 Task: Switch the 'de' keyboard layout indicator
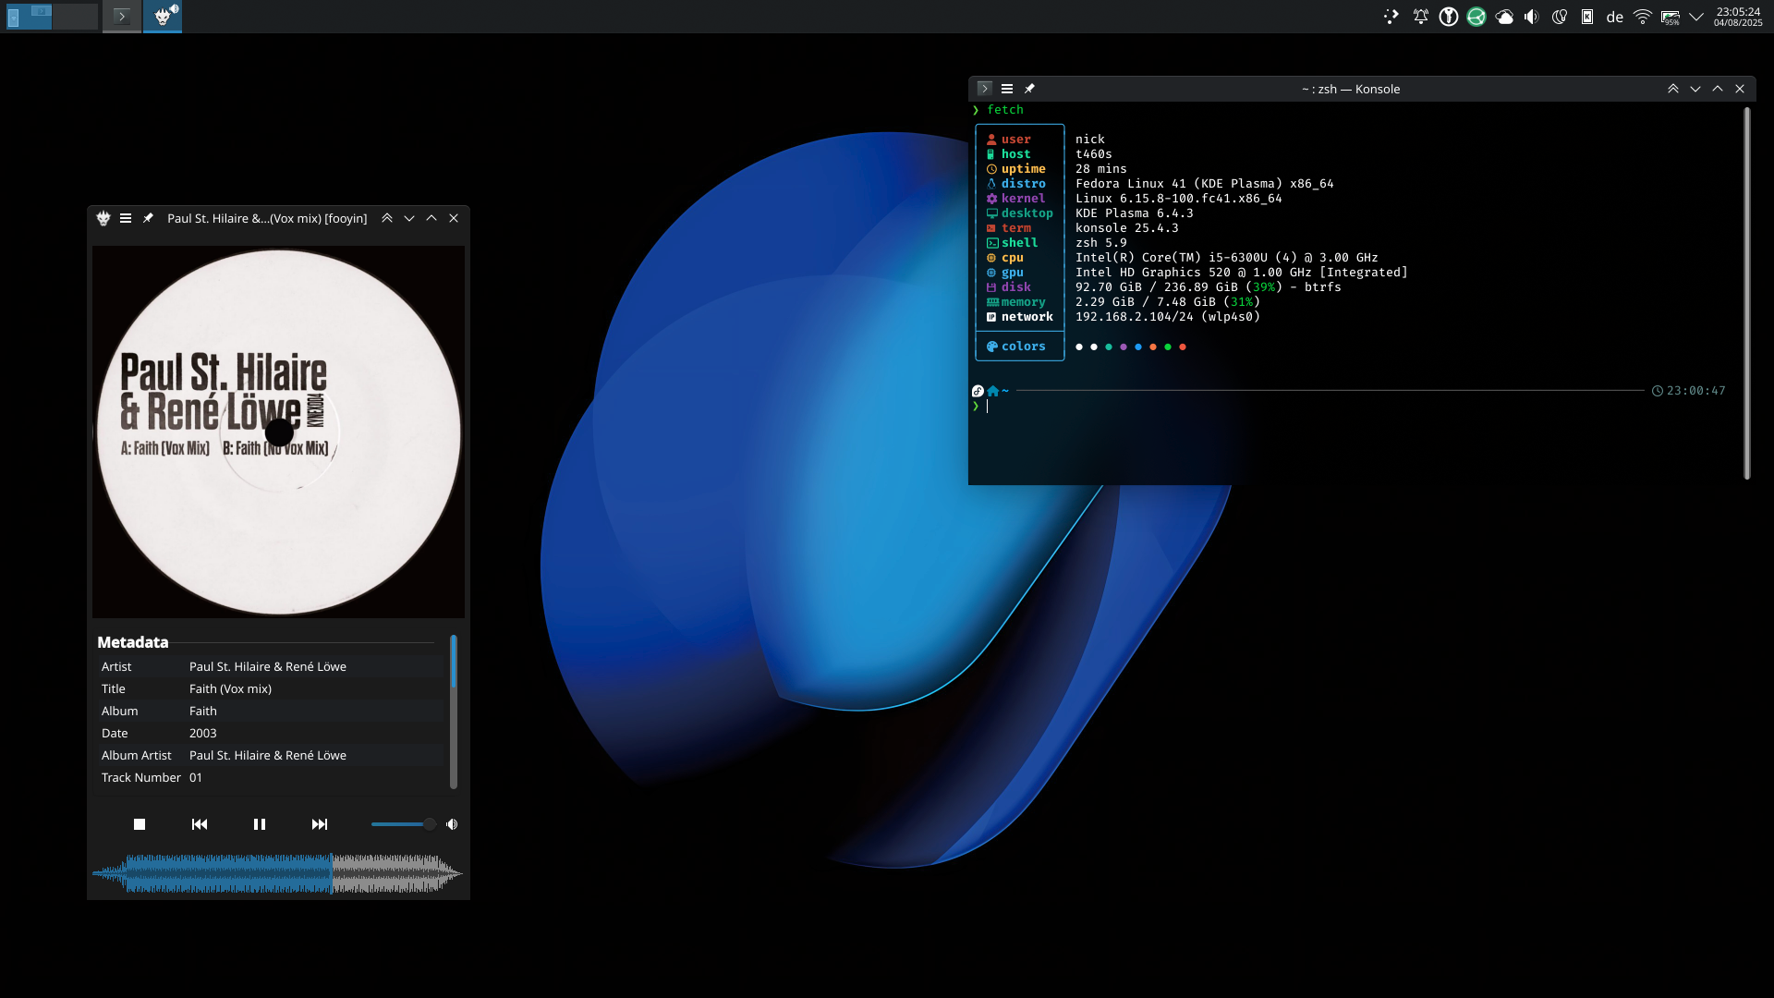click(x=1615, y=17)
